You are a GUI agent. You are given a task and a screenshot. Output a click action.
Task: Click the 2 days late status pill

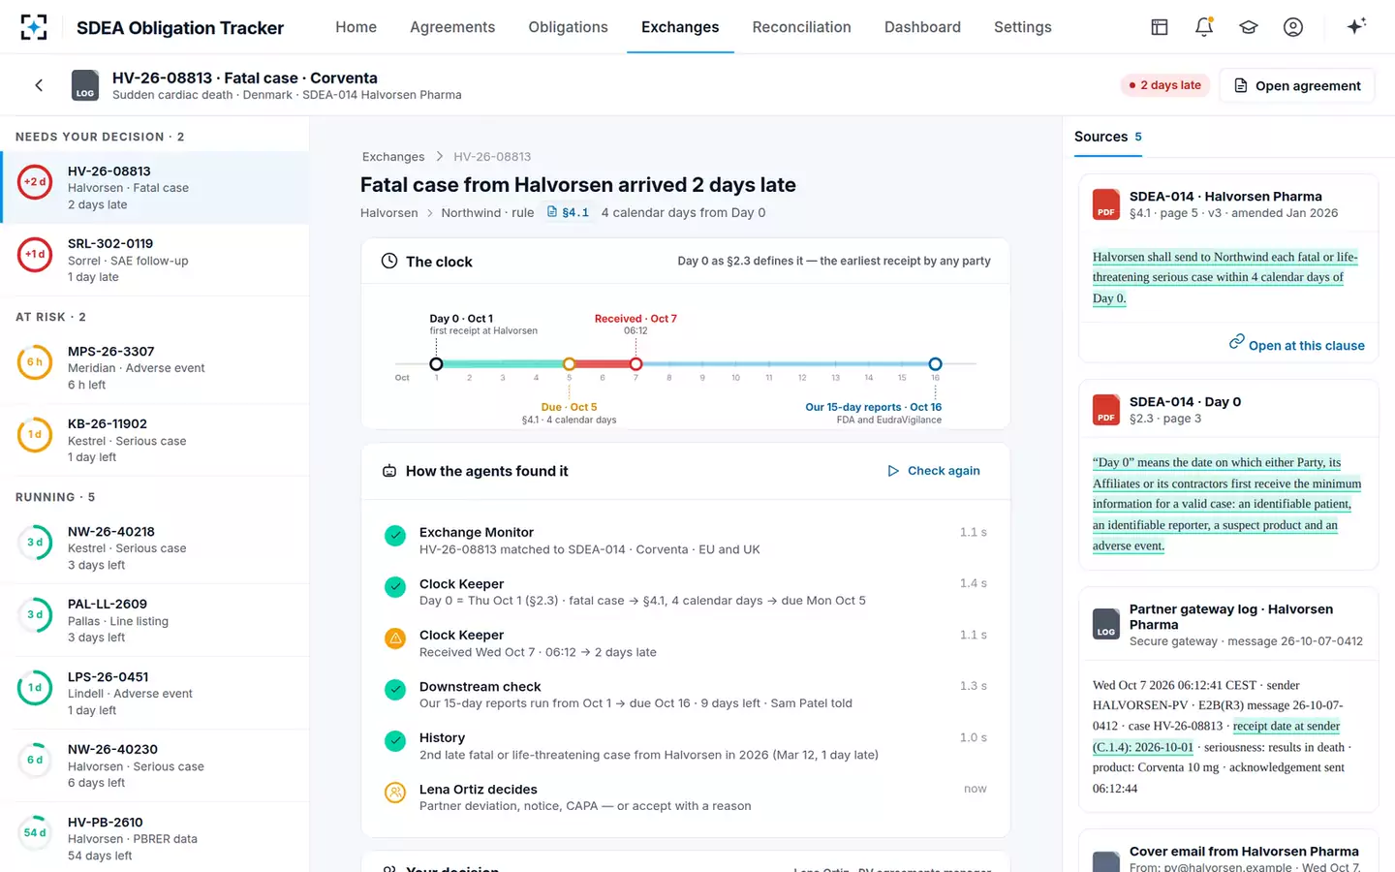tap(1164, 85)
